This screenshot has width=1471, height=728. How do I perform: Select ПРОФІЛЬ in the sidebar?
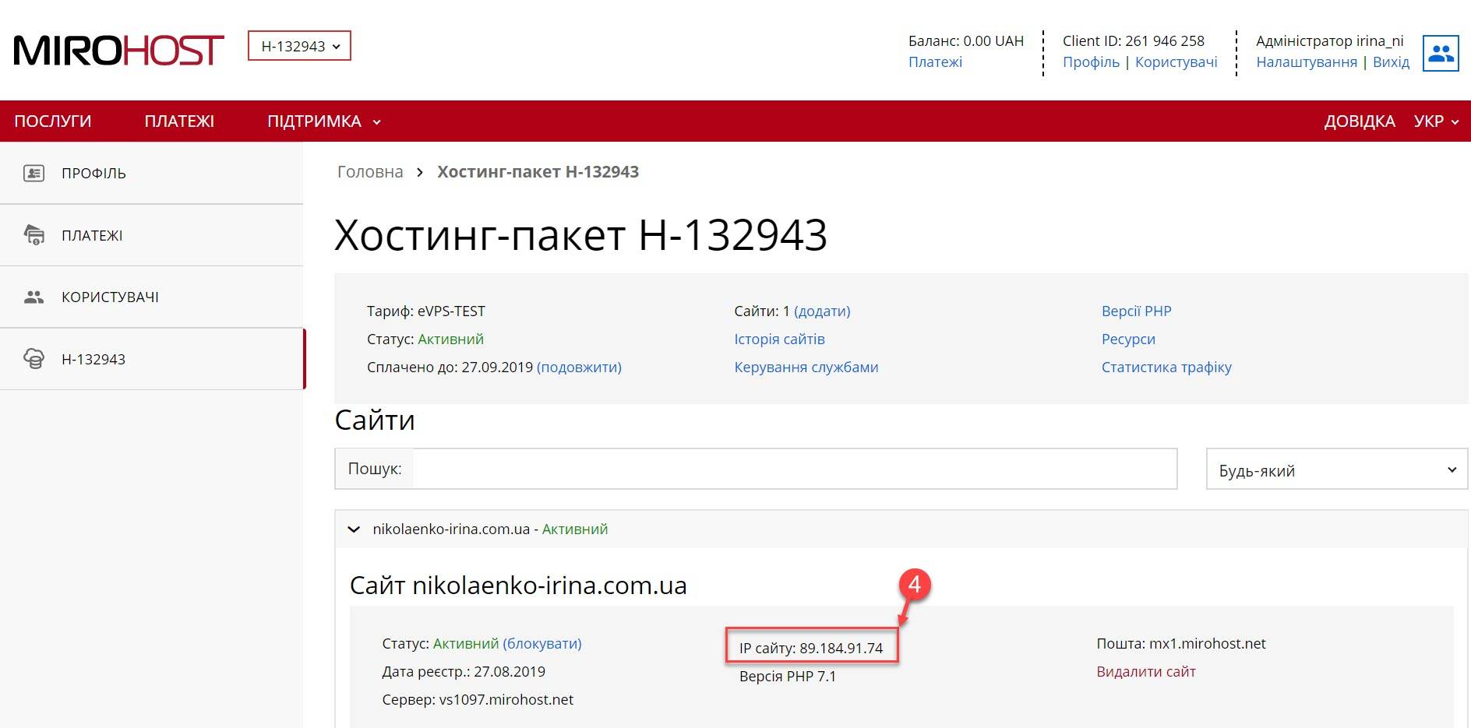click(93, 174)
